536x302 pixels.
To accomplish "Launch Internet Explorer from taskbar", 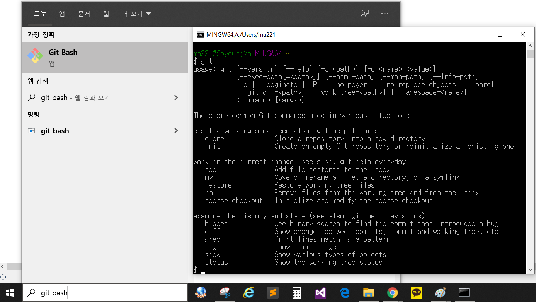I will 248,293.
